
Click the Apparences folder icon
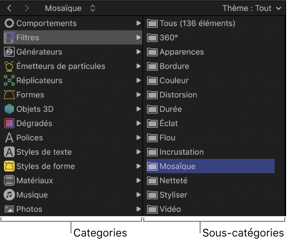(152, 52)
